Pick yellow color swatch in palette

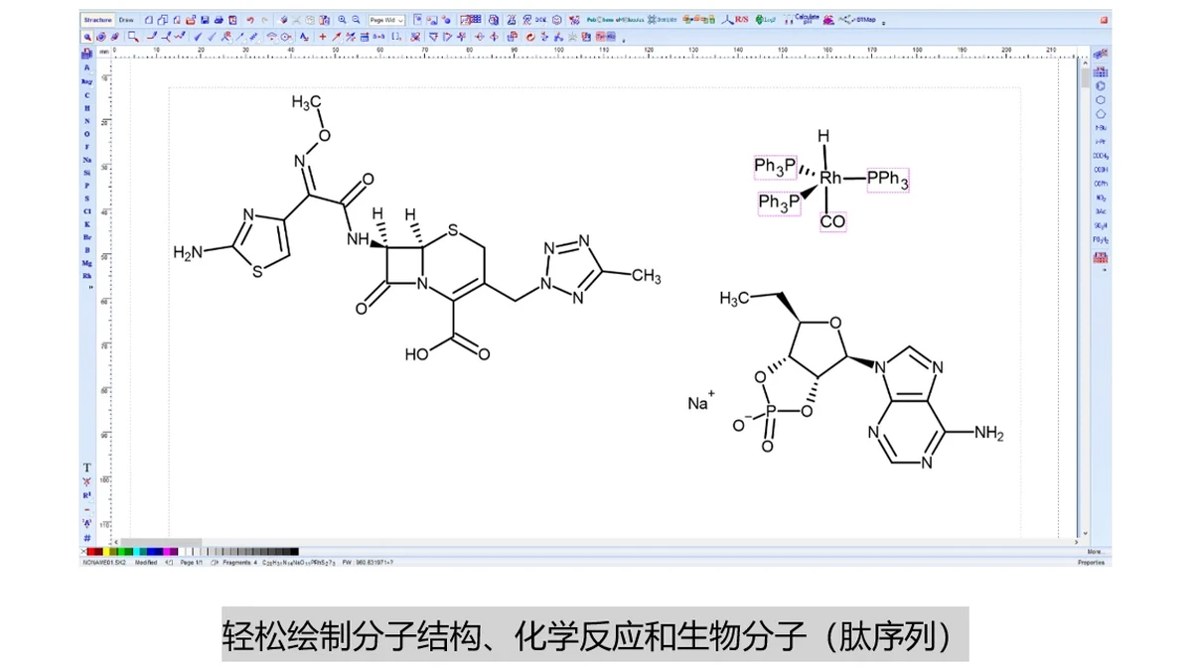[x=106, y=552]
